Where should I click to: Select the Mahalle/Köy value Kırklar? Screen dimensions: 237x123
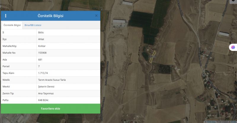point(42,46)
